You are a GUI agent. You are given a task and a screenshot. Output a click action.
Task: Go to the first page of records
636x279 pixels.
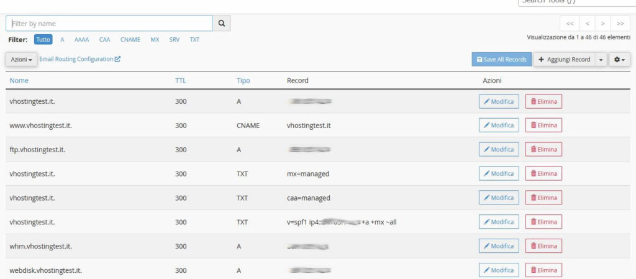[570, 24]
